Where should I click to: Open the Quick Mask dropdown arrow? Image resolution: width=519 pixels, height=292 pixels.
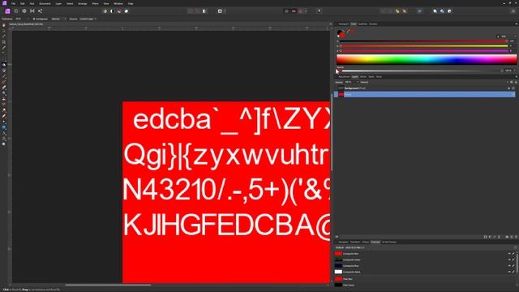click(225, 11)
